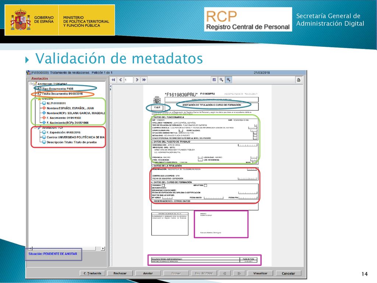Click the Anotacion TSR049AE note icon

(35, 84)
